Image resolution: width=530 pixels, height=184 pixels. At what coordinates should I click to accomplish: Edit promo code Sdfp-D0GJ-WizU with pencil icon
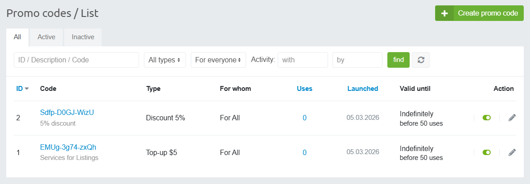[512, 118]
